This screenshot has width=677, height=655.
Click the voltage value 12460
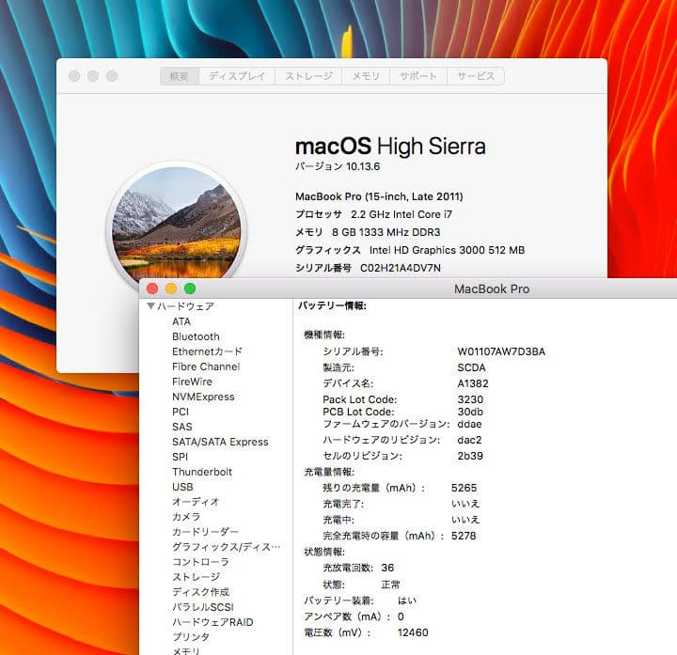click(413, 632)
